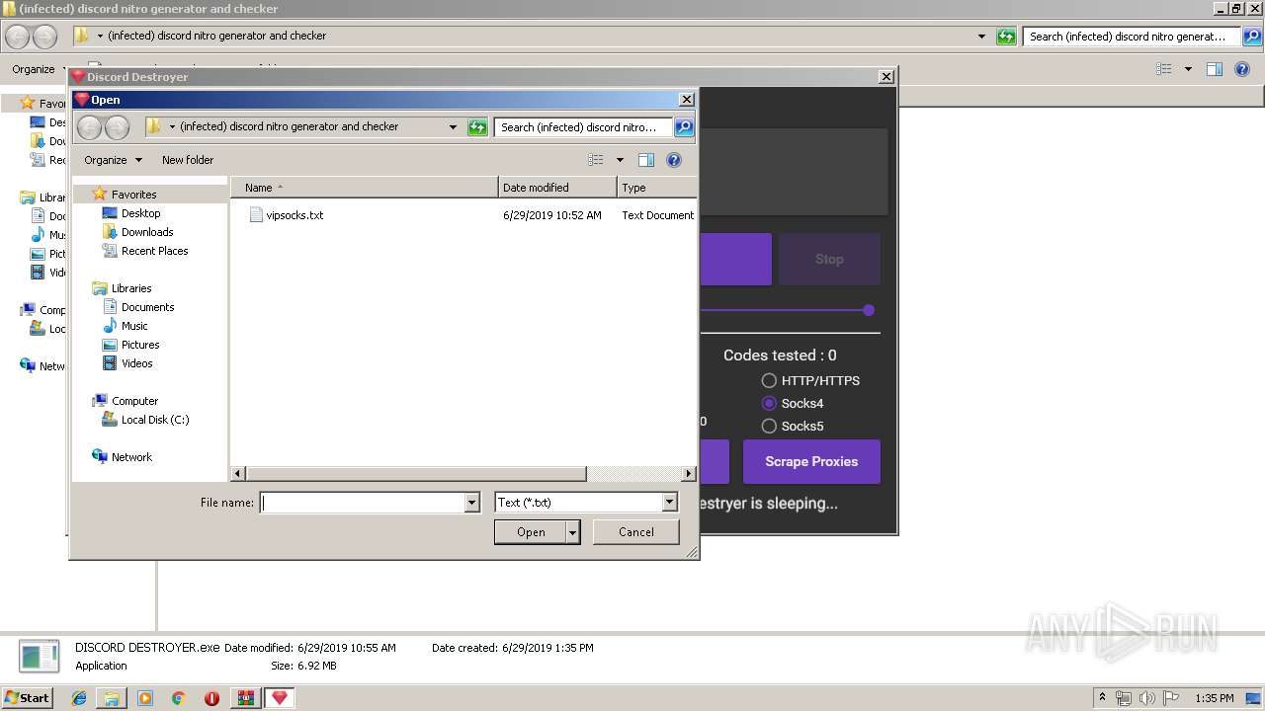This screenshot has height=711, width=1265.
Task: Expand the File name dropdown
Action: click(471, 503)
